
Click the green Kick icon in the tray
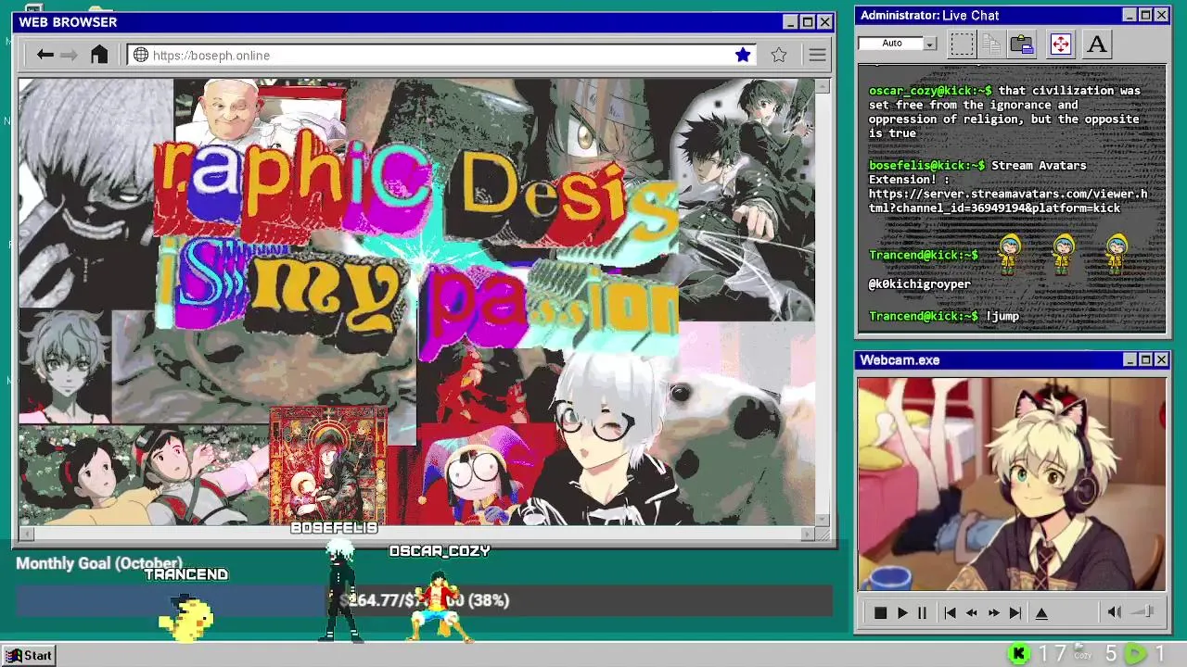1018,654
